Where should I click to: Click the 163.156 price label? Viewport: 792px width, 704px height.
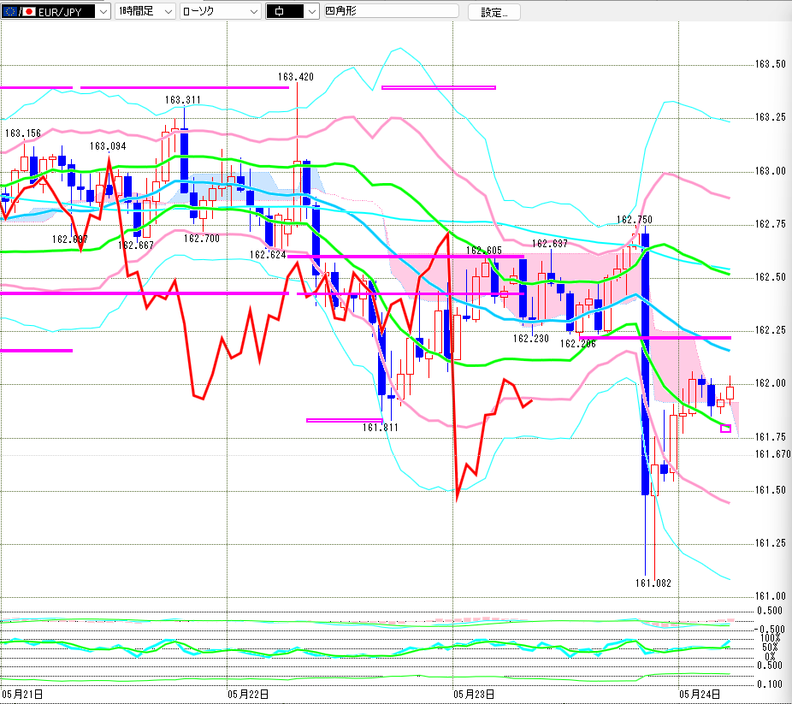click(23, 133)
